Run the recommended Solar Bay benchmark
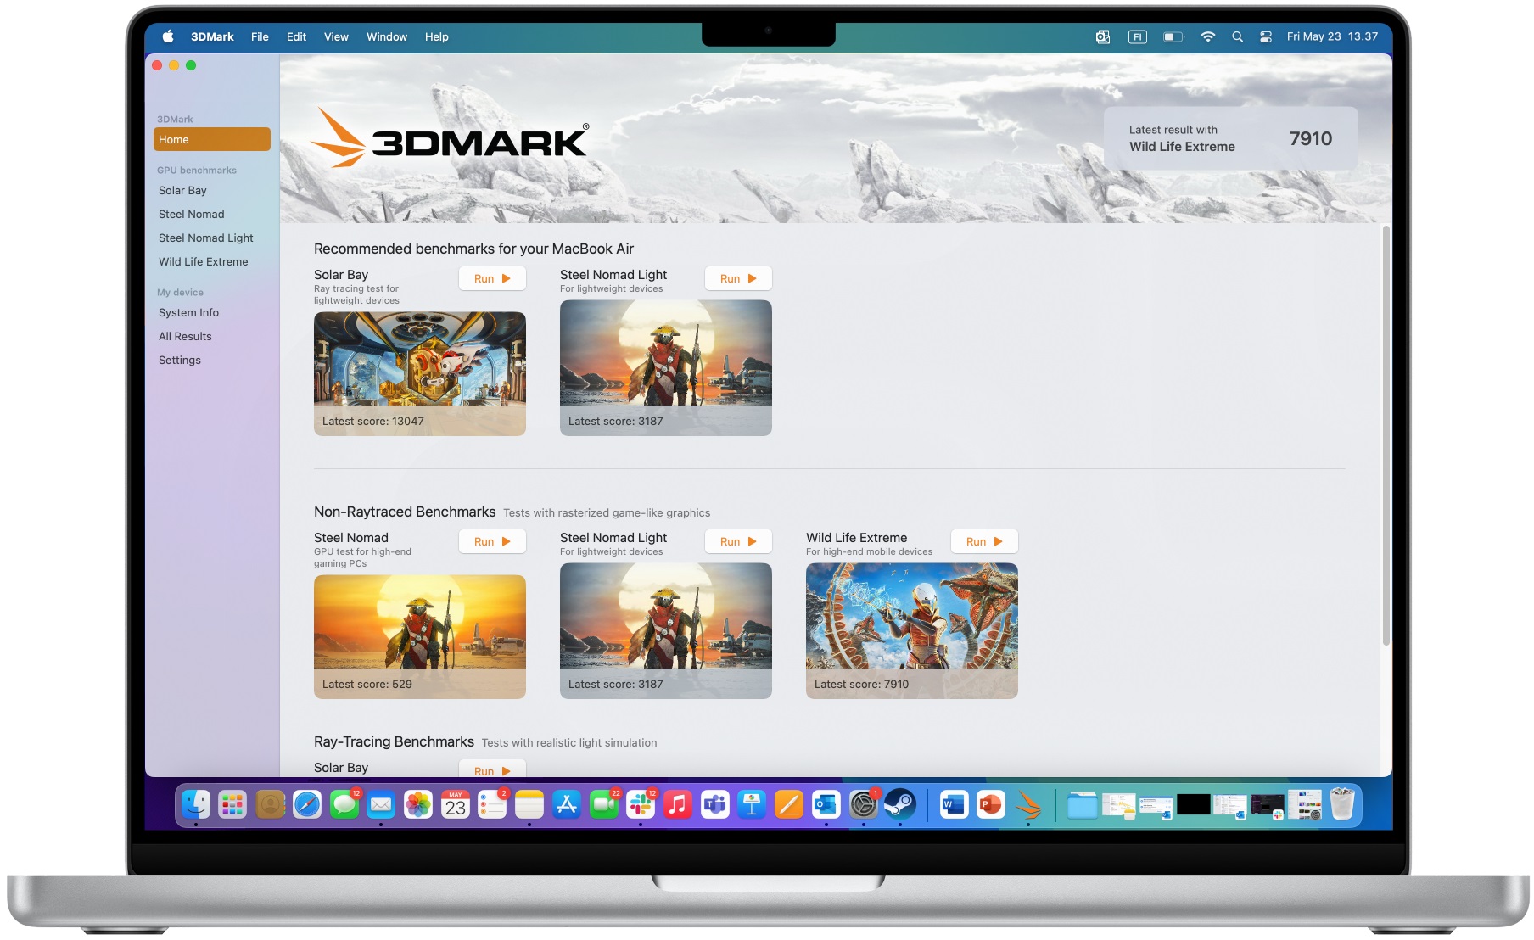Viewport: 1534px width, 940px height. pyautogui.click(x=492, y=278)
